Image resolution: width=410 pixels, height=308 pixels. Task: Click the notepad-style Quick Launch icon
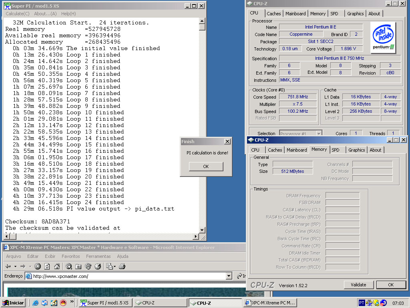[54, 303]
